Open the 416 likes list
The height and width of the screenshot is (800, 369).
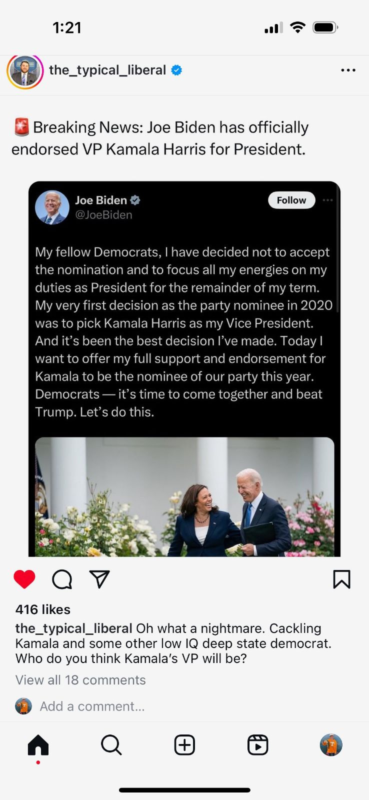pyautogui.click(x=43, y=609)
